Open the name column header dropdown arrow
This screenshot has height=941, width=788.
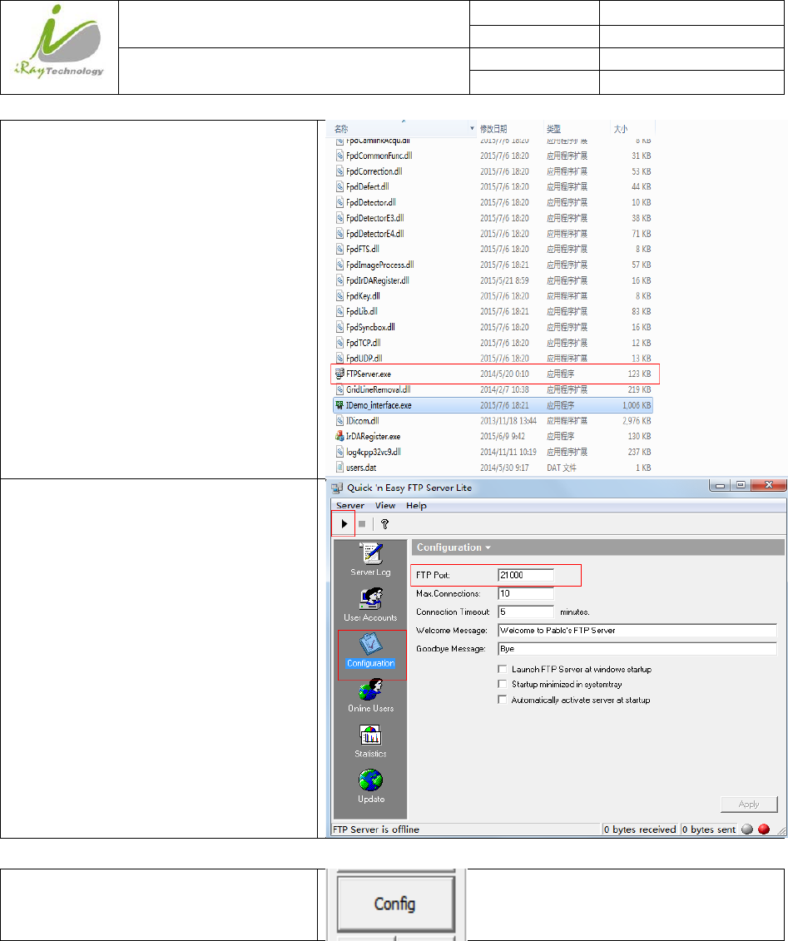click(x=473, y=129)
